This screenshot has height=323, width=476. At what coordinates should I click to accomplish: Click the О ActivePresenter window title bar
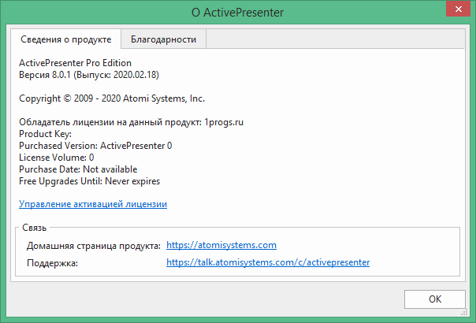[x=237, y=13]
